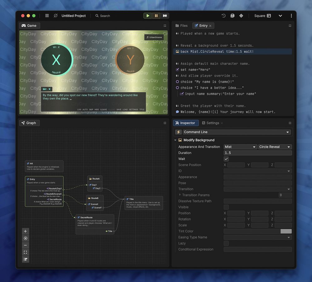Click the save icon in the top toolbar
The width and height of the screenshot is (312, 282).
(232, 16)
